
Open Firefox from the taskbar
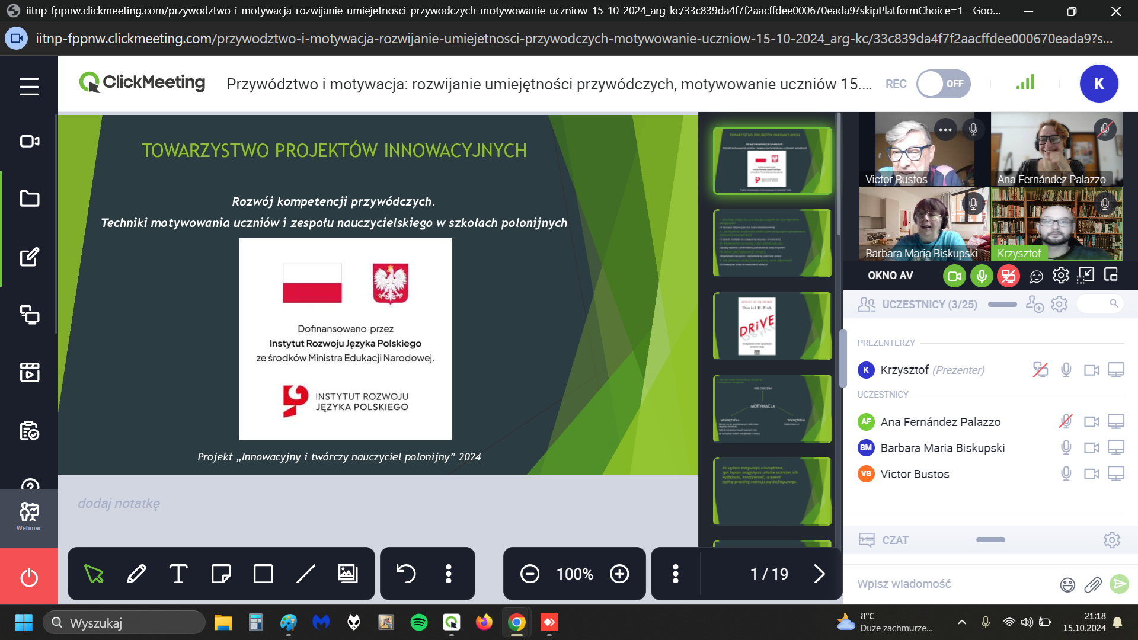484,622
